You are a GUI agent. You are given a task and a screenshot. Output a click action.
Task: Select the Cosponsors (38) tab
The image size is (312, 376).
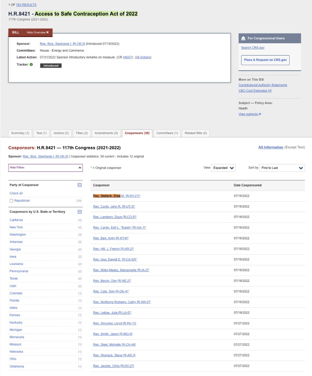pos(137,133)
